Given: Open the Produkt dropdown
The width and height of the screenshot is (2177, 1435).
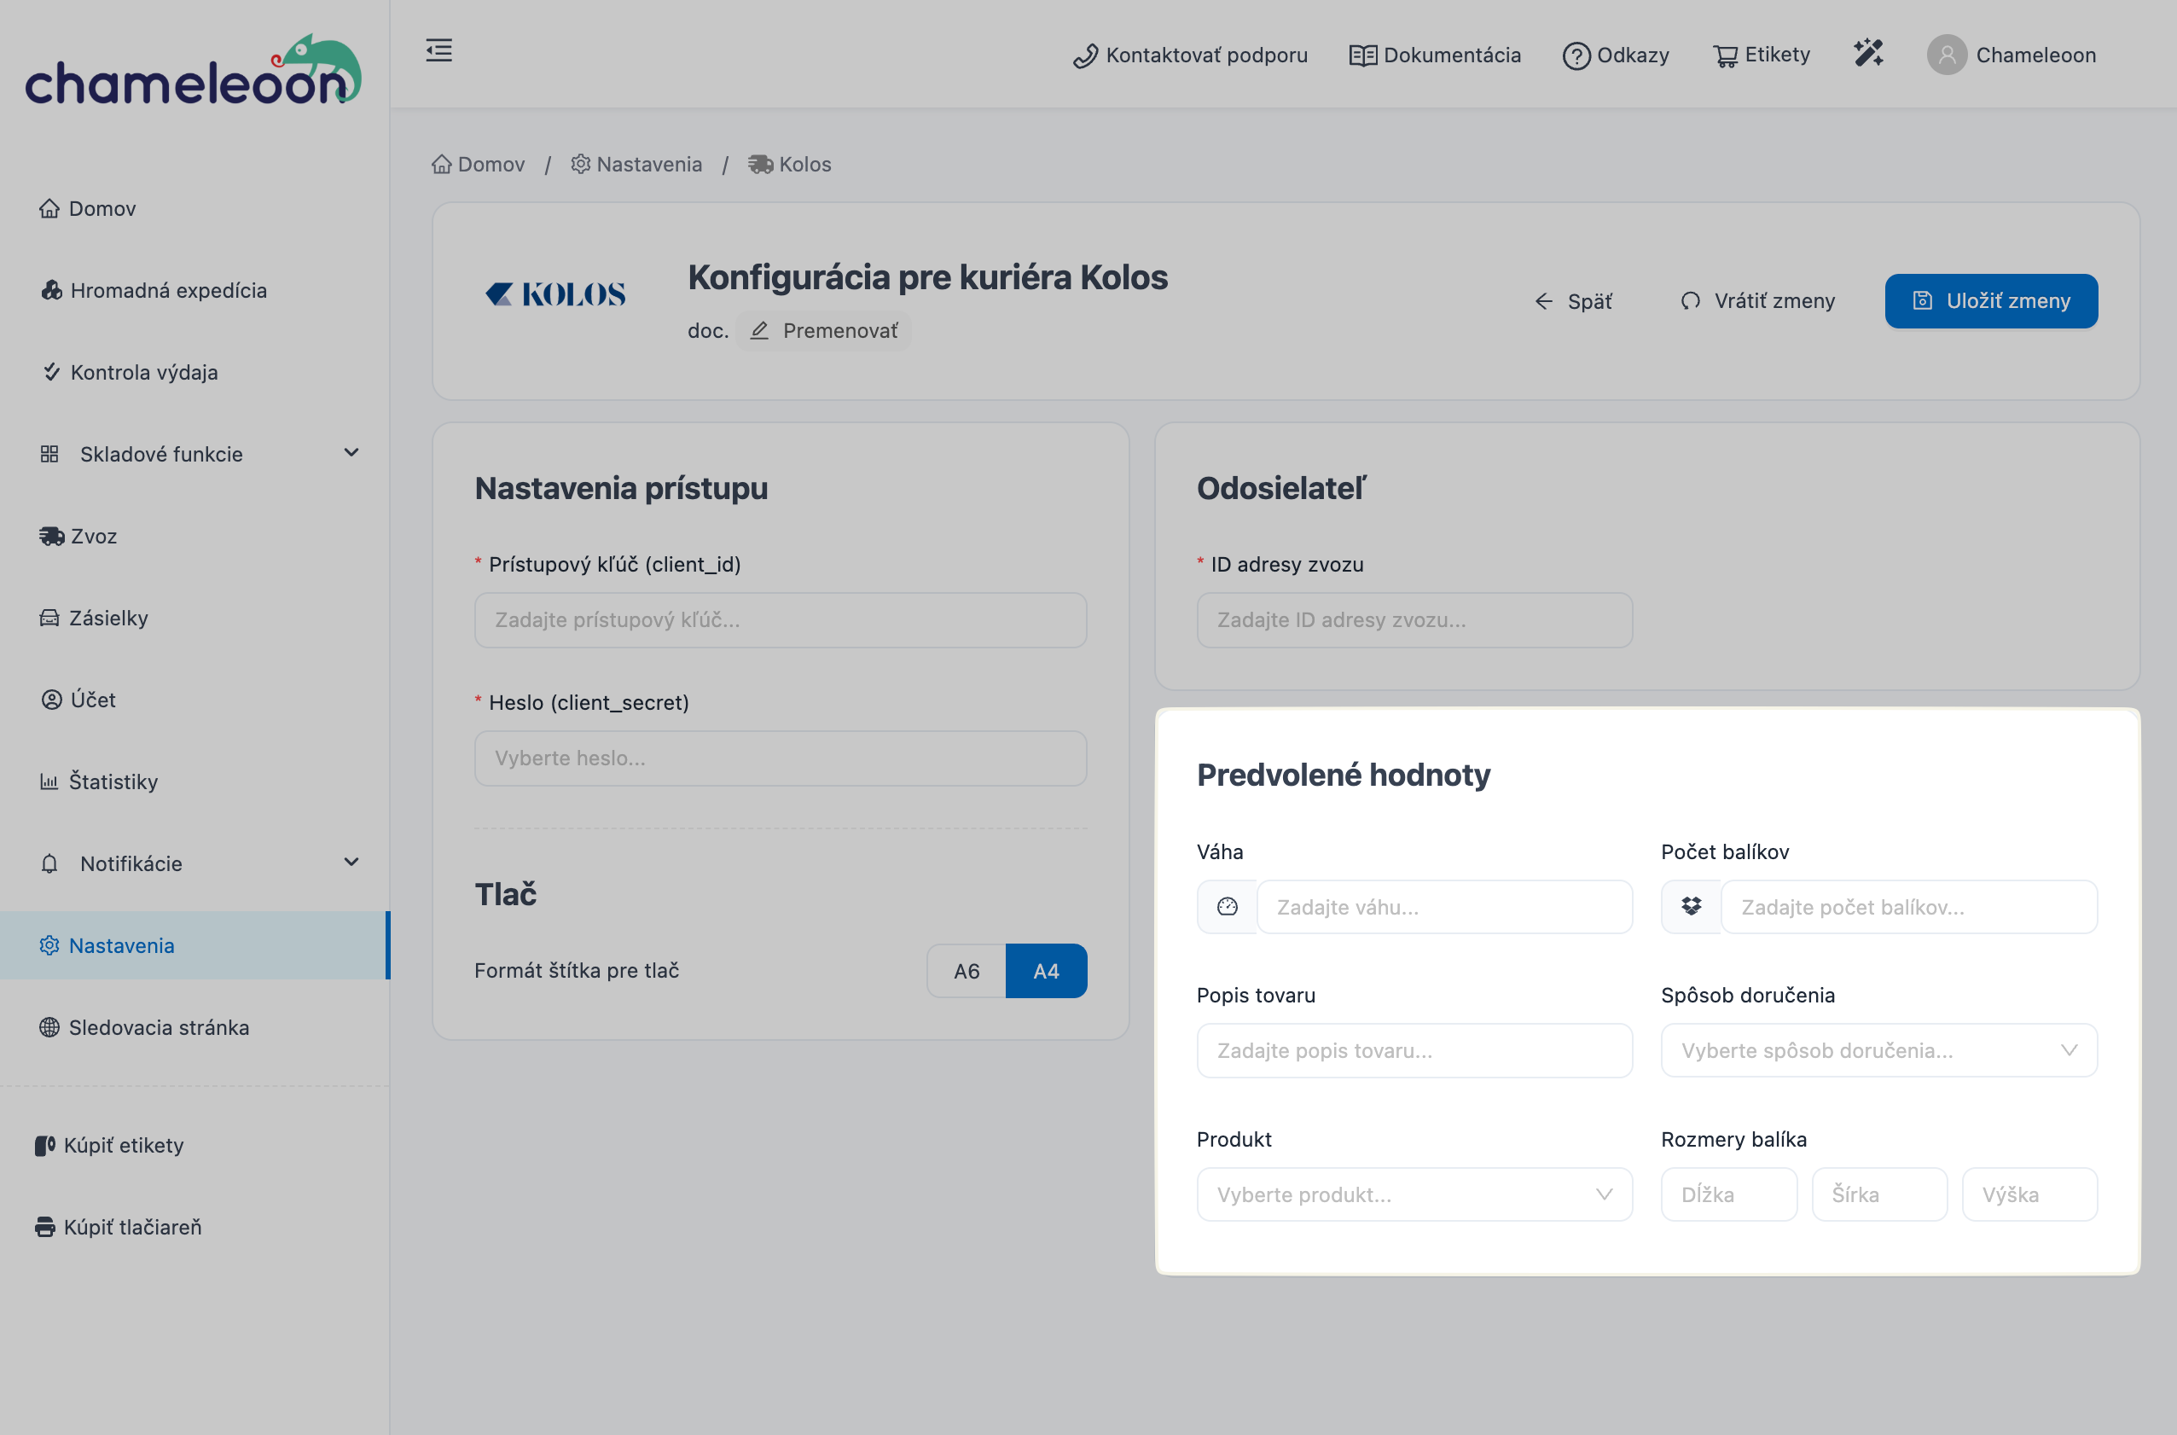Looking at the screenshot, I should [x=1414, y=1194].
